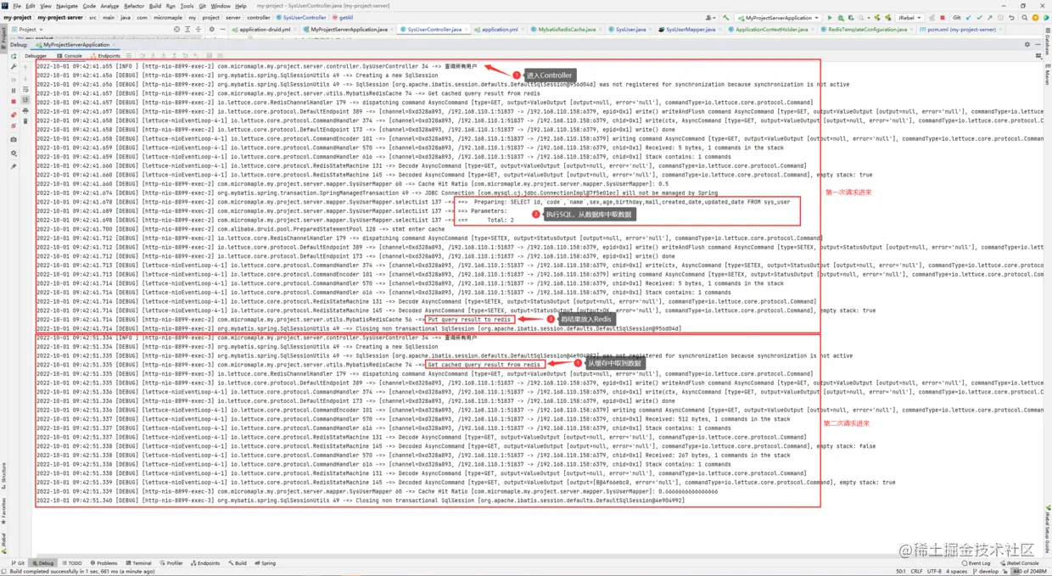This screenshot has height=576, width=1052.
Task: Open the JRebel dropdown
Action: (909, 17)
